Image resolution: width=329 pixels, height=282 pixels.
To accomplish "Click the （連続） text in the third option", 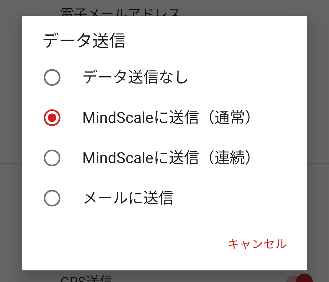I will (x=230, y=158).
